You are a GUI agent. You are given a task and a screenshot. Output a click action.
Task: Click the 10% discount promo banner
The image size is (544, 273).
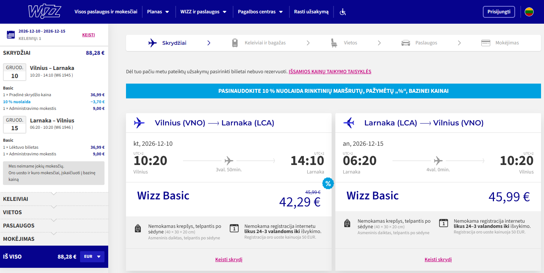click(334, 91)
